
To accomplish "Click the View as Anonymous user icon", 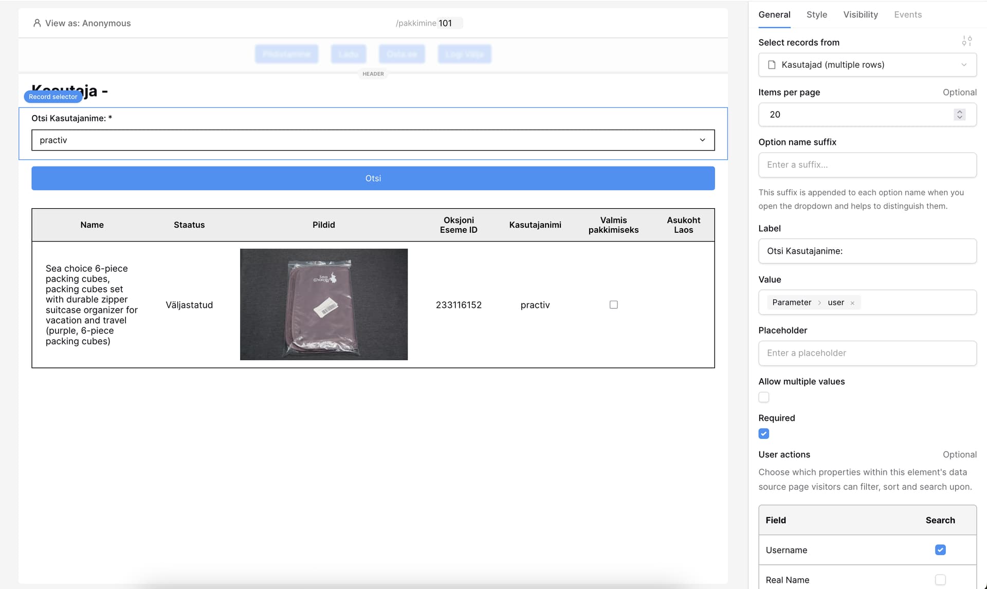I will point(37,23).
